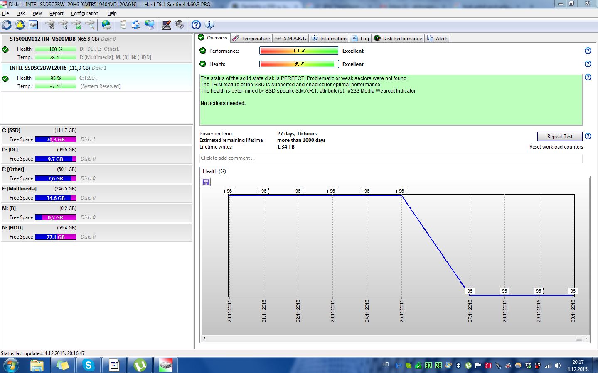Screen dimensions: 598x373
Task: Open the Report menu
Action: (56, 13)
